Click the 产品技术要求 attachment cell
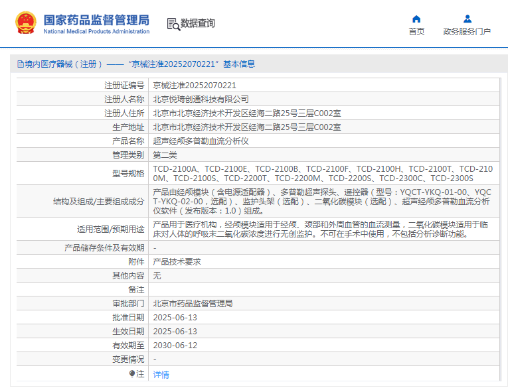 point(177,262)
